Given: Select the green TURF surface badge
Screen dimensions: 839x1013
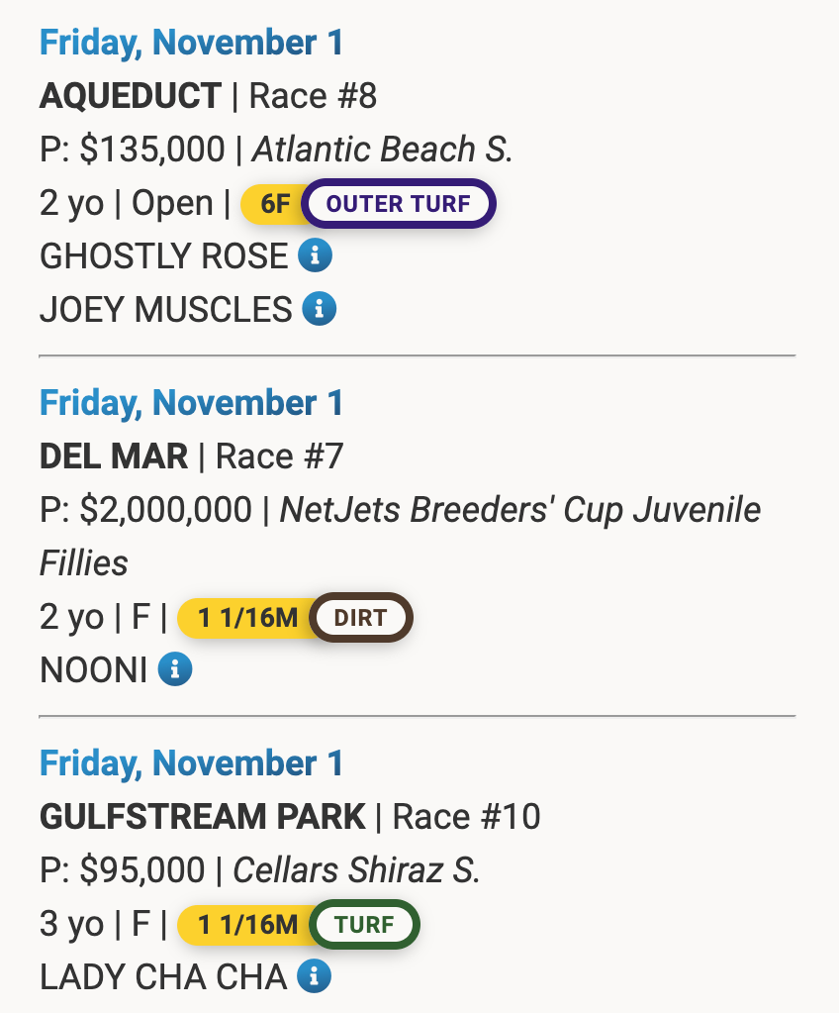Looking at the screenshot, I should coord(365,925).
